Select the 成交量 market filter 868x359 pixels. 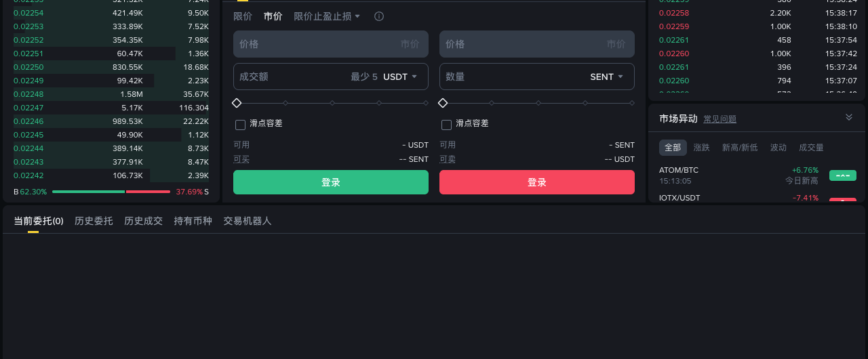[x=811, y=148]
